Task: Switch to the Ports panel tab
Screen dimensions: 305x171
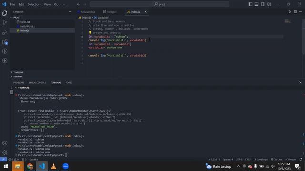Action: [x=69, y=82]
